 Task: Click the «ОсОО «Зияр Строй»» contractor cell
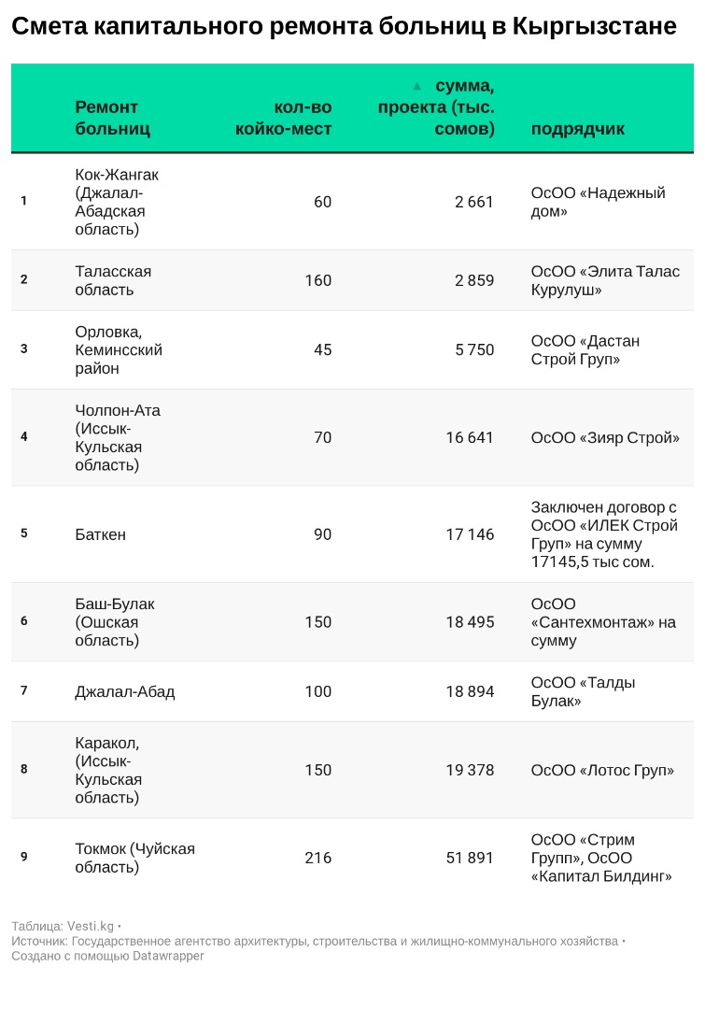coord(605,437)
